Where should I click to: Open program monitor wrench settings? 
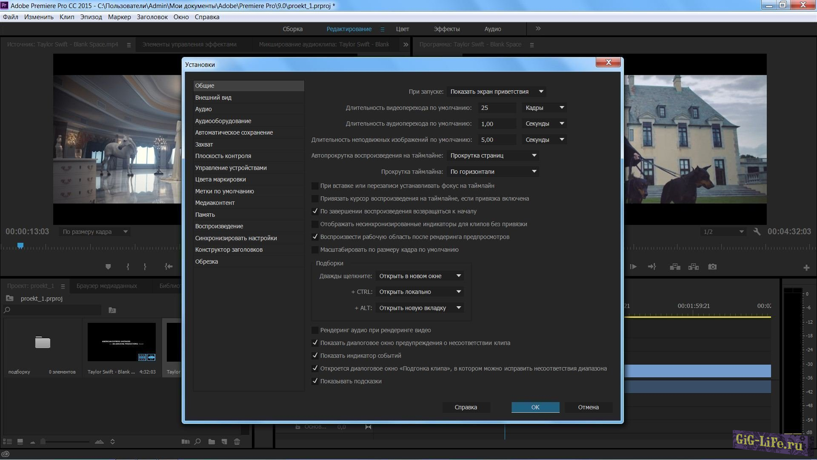[x=757, y=232]
